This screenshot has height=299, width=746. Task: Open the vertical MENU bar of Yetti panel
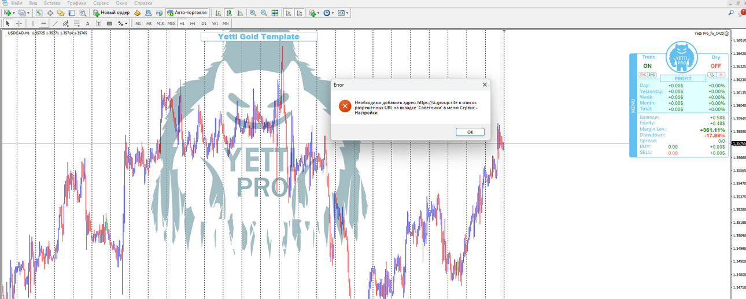point(633,105)
